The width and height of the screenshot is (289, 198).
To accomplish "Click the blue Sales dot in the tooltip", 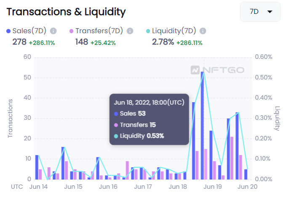I will point(116,114).
